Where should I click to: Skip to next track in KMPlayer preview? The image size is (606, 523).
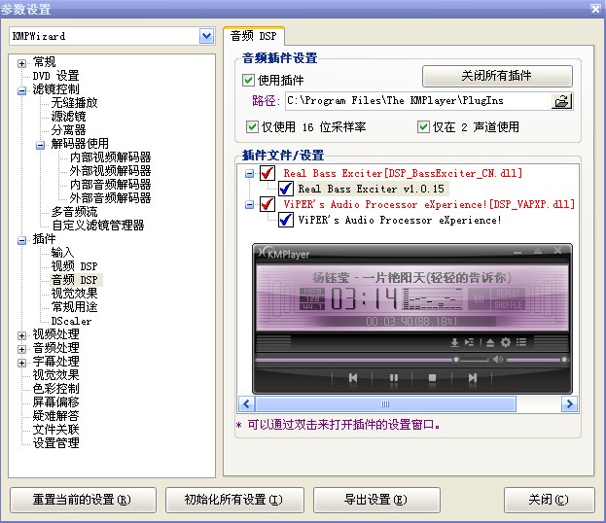(x=472, y=377)
